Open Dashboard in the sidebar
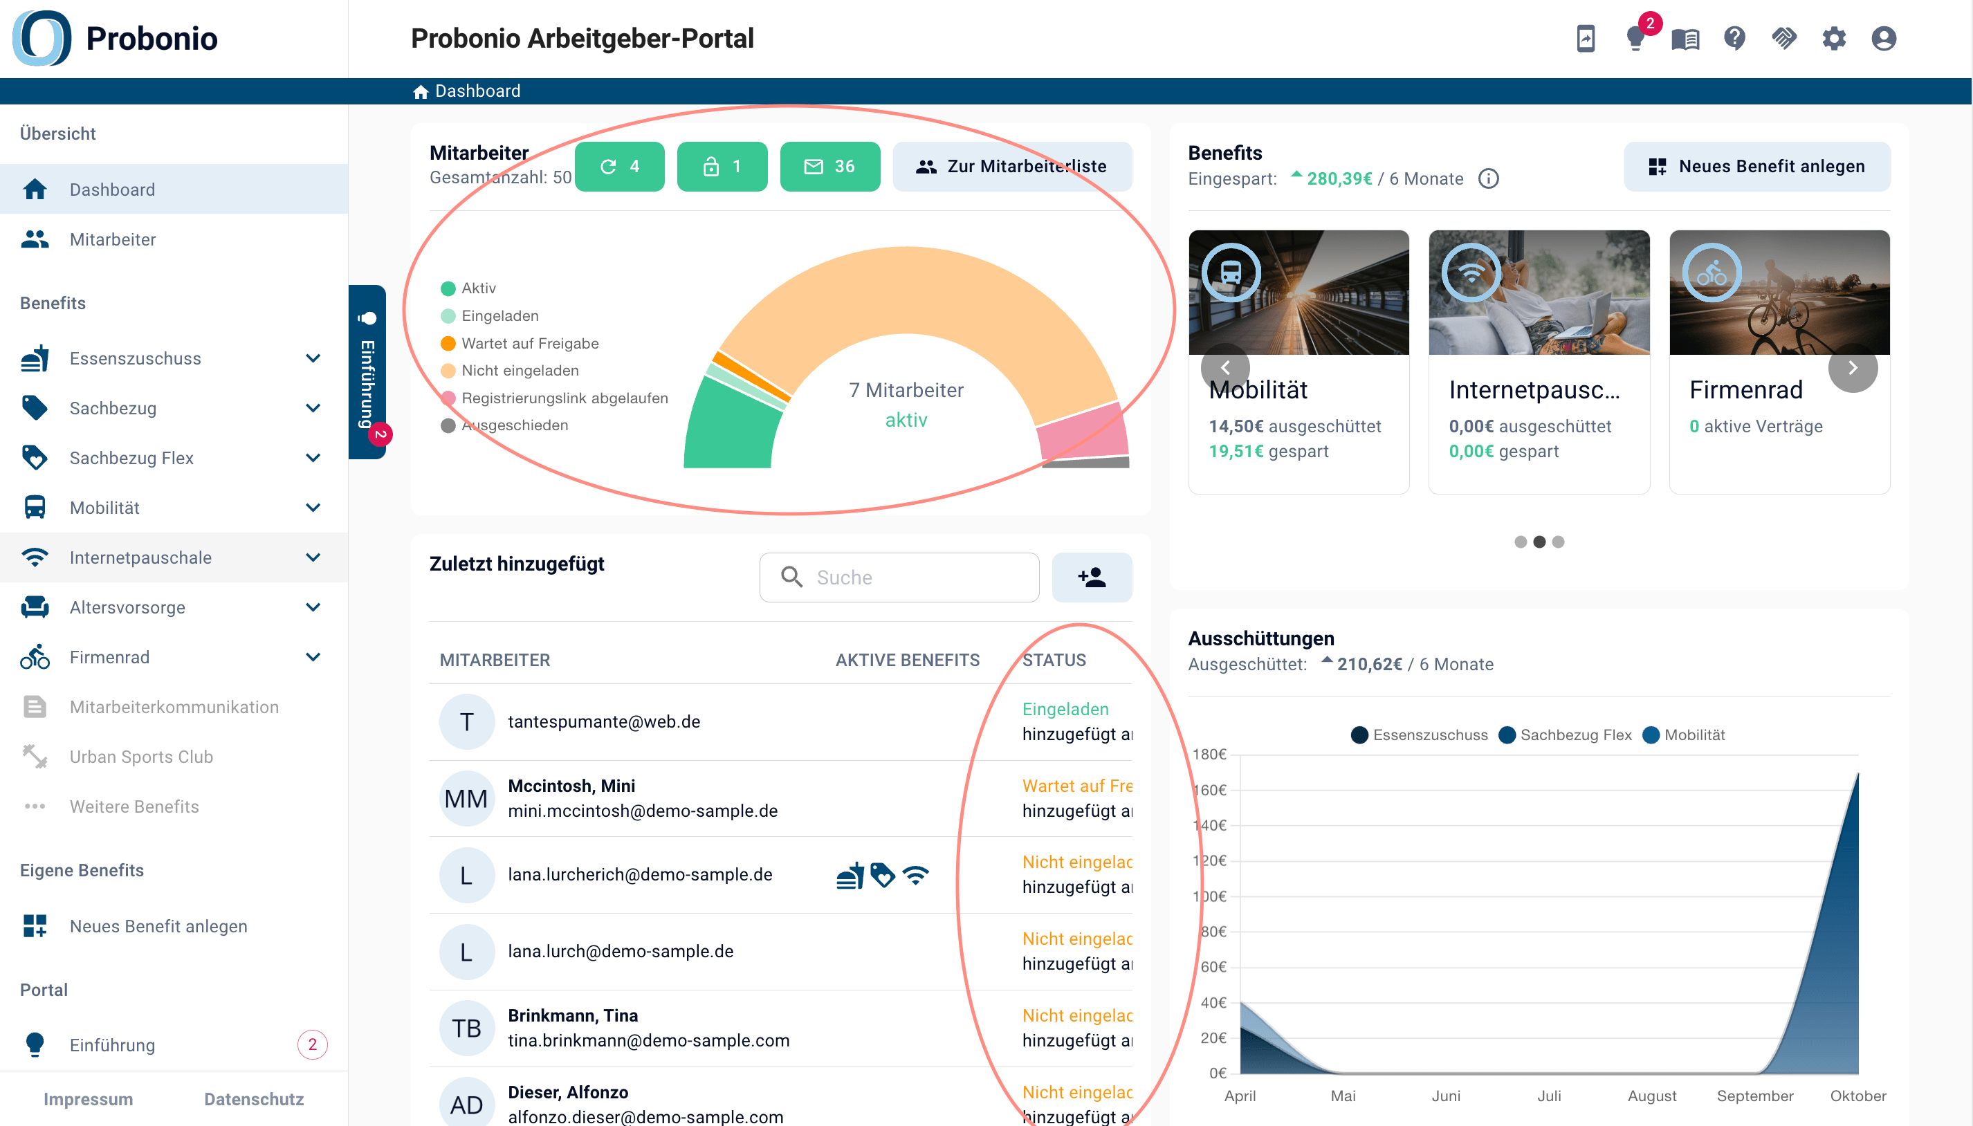Screen dimensions: 1973x1126 click(174, 189)
